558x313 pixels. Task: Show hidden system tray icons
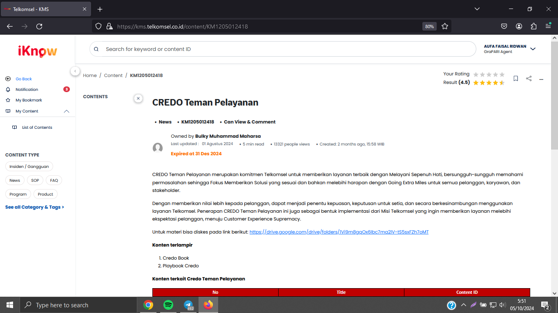coord(463,305)
